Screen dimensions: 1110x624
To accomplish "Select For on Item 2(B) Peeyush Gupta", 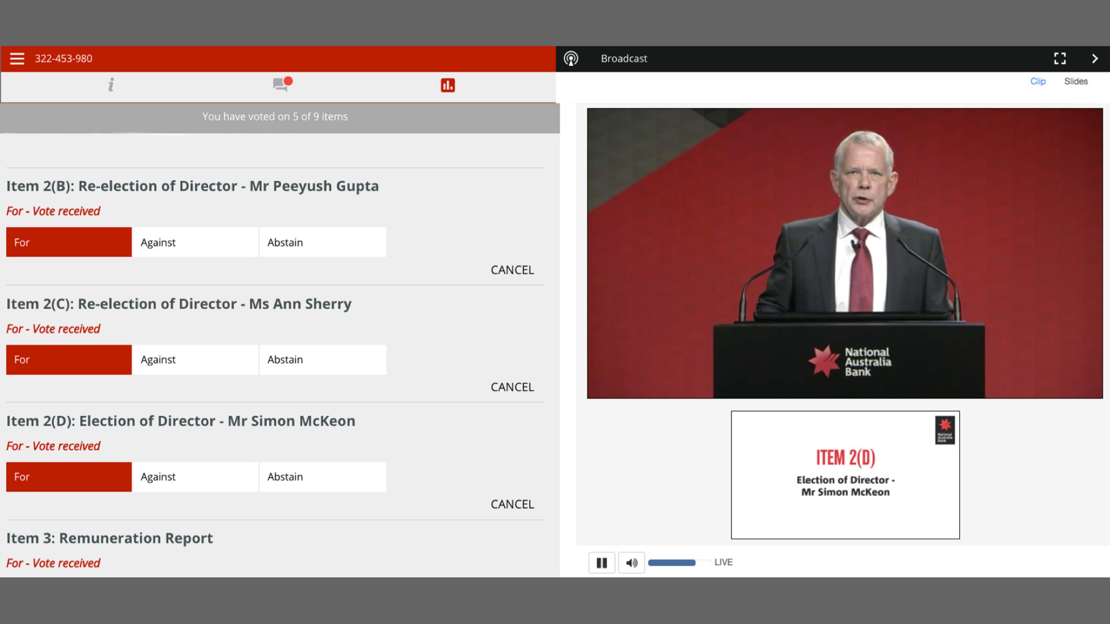I will click(69, 242).
